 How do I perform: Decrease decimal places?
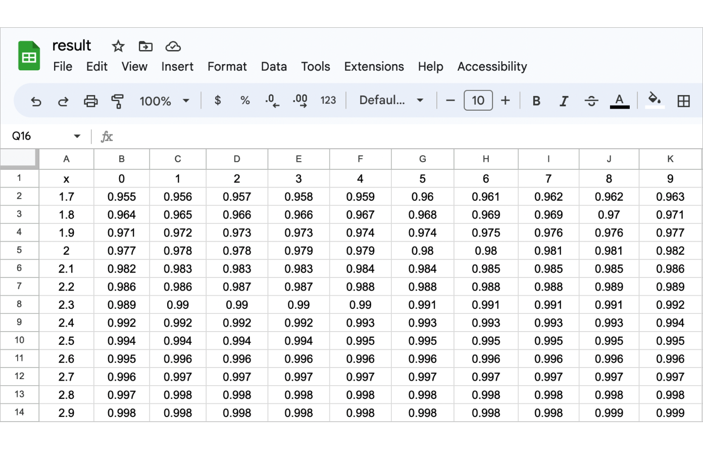[272, 101]
